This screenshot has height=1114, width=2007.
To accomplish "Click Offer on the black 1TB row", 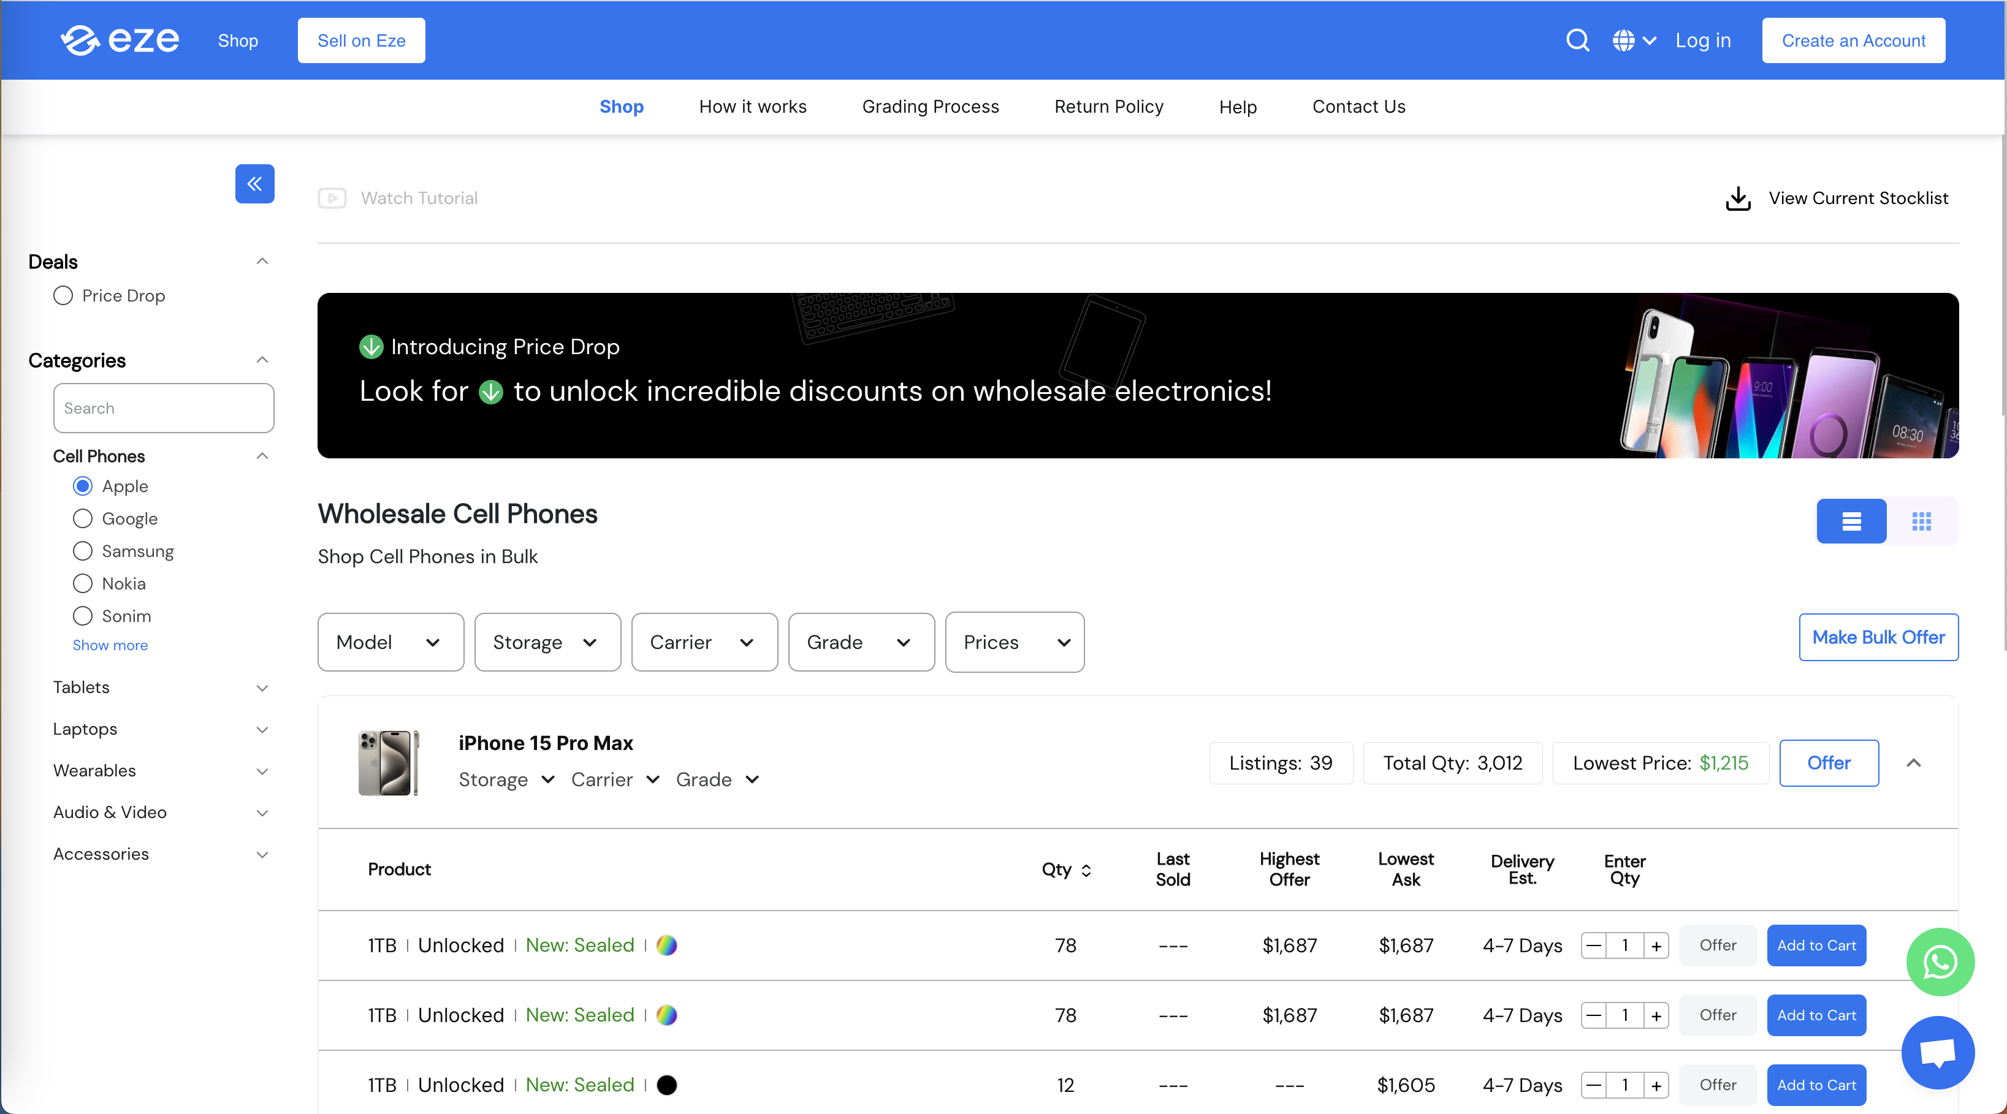I will pyautogui.click(x=1717, y=1085).
